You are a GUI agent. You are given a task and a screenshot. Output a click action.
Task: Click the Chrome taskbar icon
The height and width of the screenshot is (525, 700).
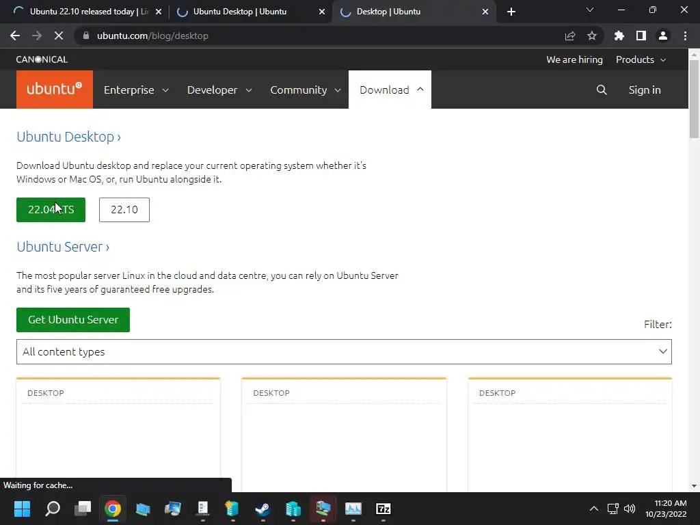tap(113, 509)
